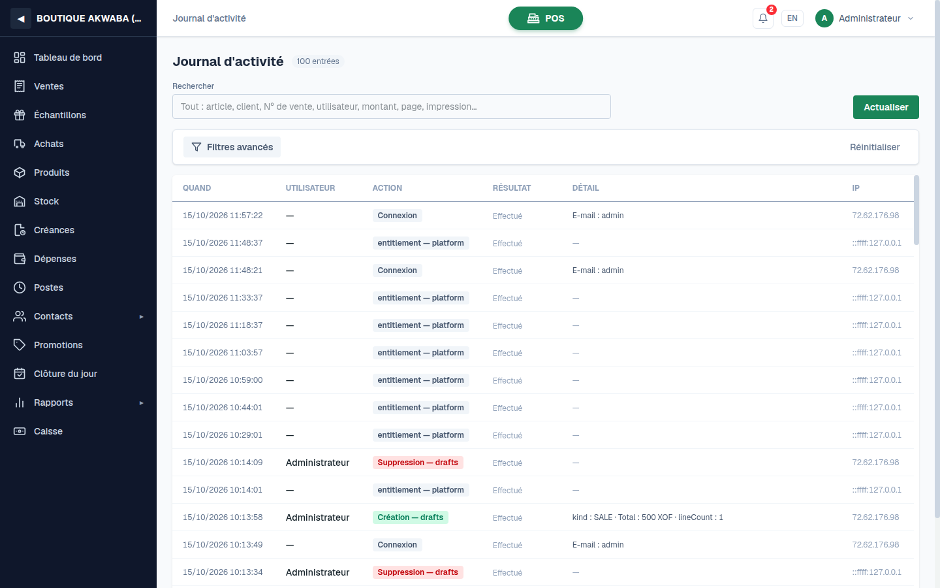Click the Administrateur avatar circle
Image resolution: width=940 pixels, height=588 pixels.
coord(824,18)
